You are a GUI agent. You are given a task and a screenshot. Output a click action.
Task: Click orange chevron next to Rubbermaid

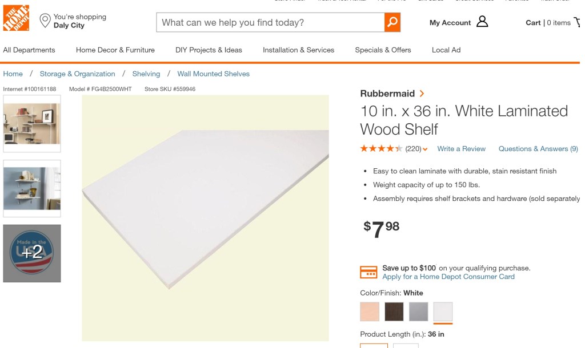pyautogui.click(x=422, y=94)
